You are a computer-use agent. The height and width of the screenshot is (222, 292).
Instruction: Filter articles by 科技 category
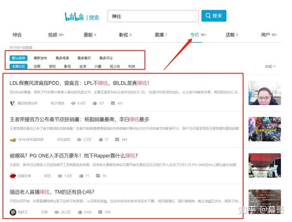click(x=132, y=66)
